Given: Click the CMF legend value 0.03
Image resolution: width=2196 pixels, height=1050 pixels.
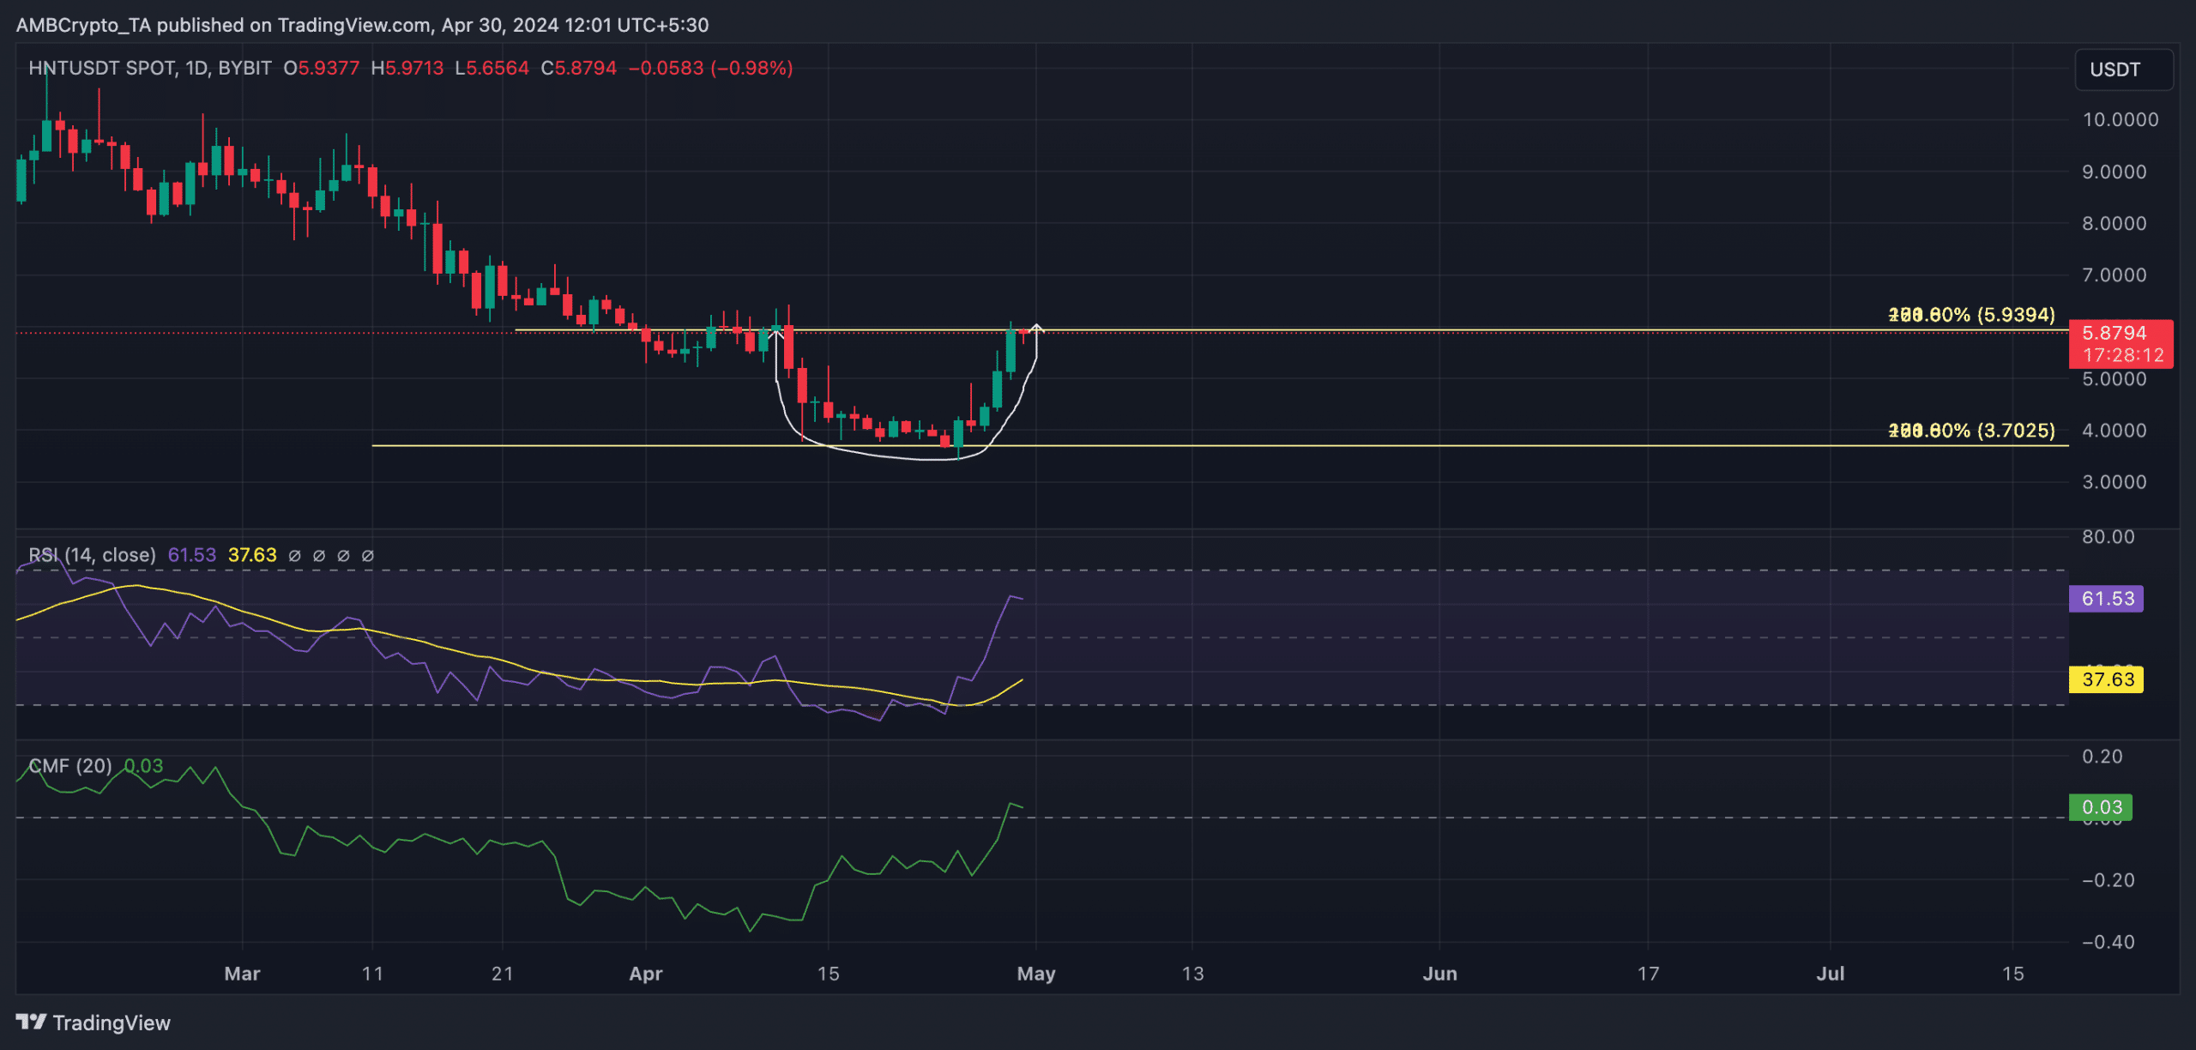Looking at the screenshot, I should coord(143,765).
